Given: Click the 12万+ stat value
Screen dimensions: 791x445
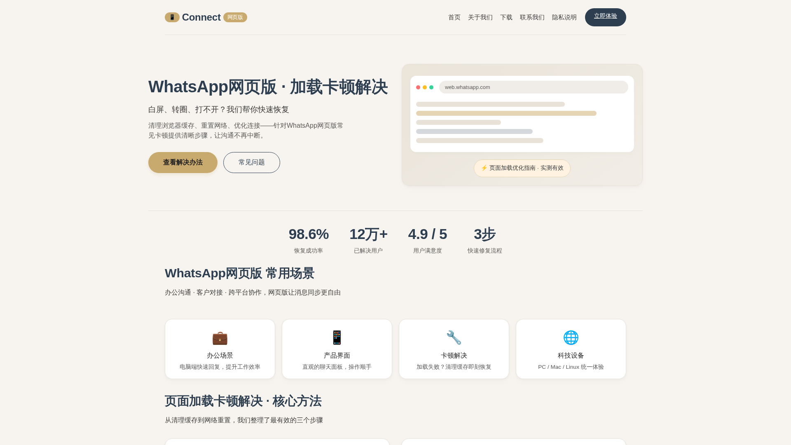Looking at the screenshot, I should click(x=368, y=234).
